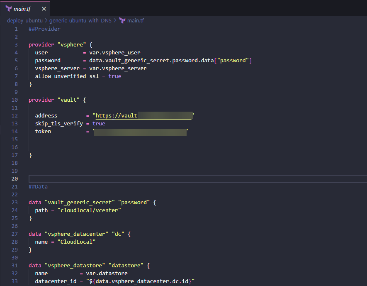This screenshot has height=286, width=367.
Task: Click line number 3 in the gutter
Action: (x=16, y=45)
